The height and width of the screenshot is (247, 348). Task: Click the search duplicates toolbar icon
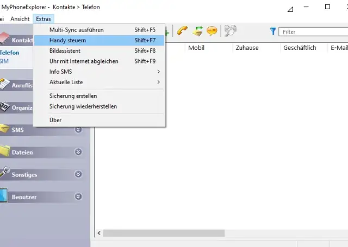[x=231, y=31]
